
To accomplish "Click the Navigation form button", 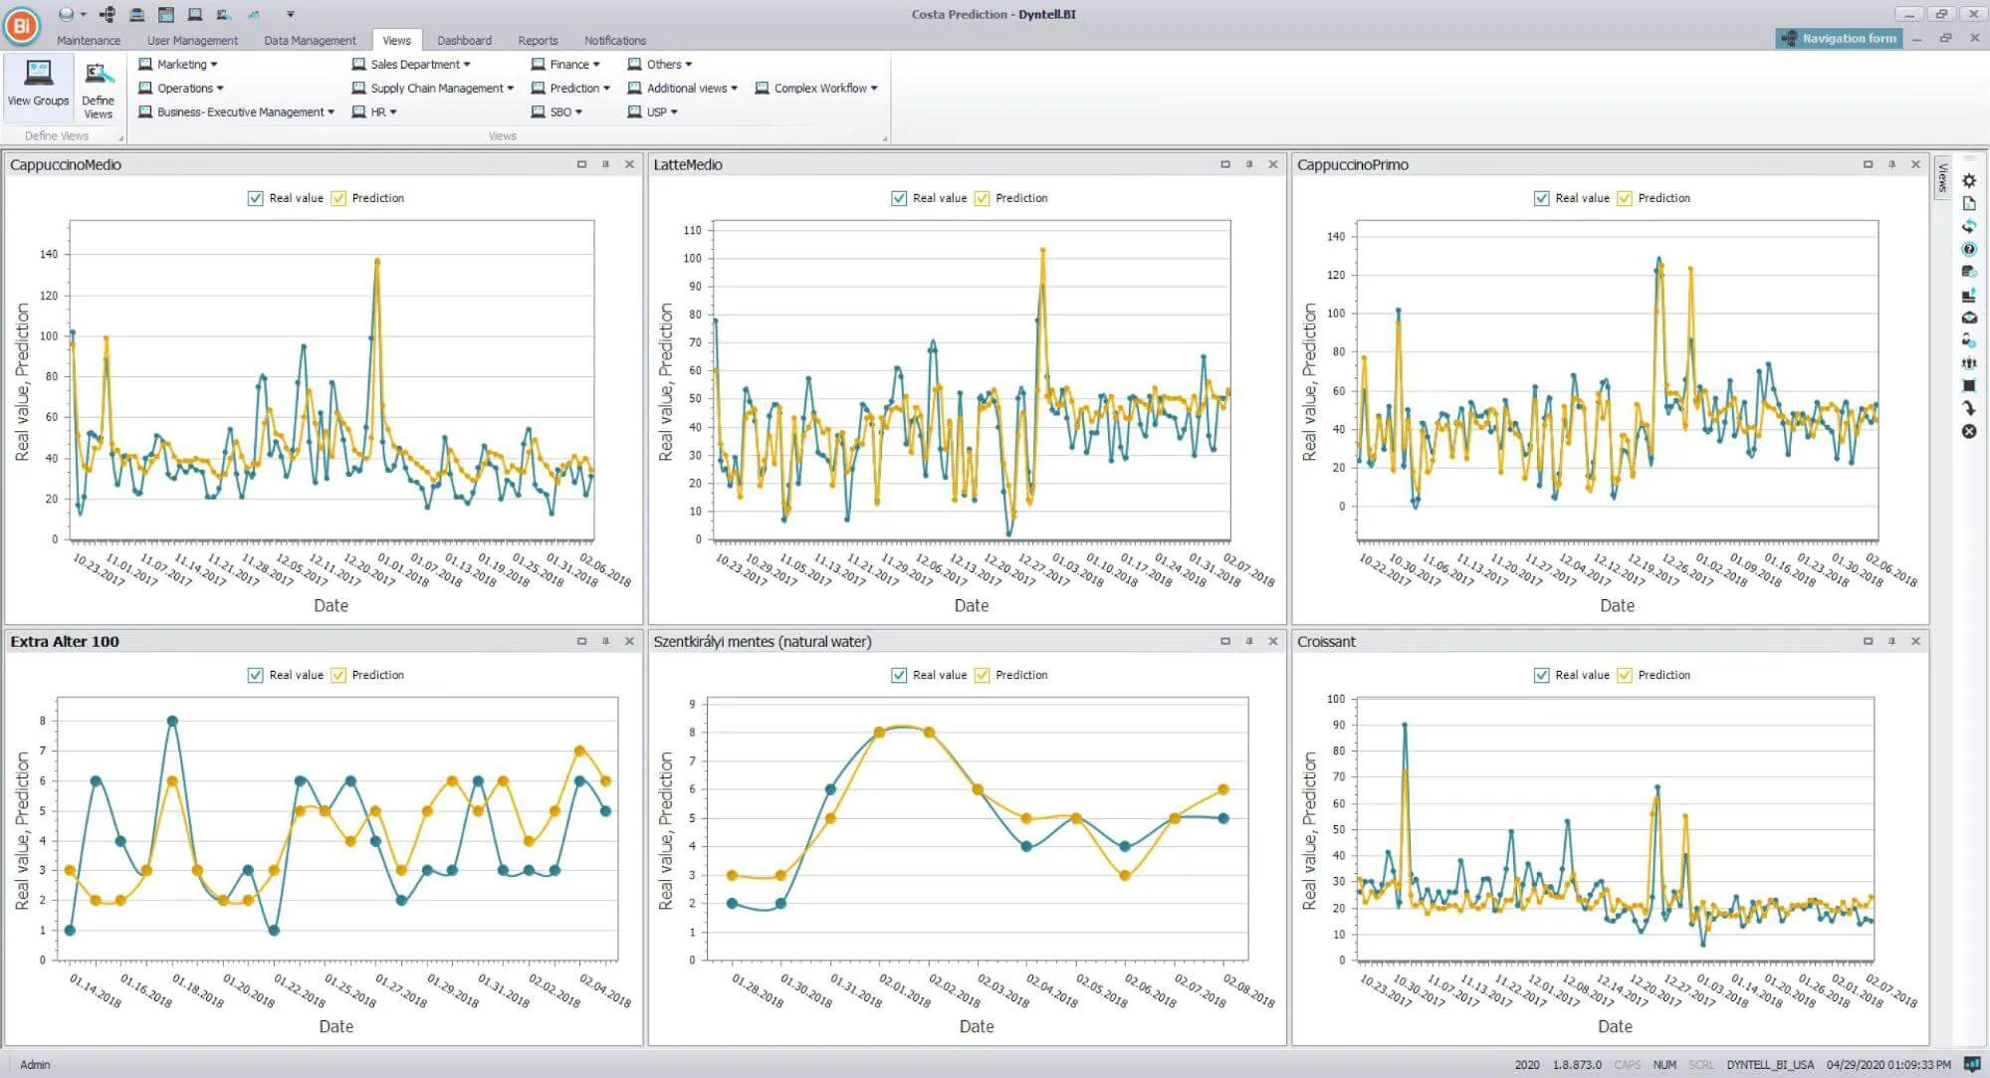I will coord(1839,38).
